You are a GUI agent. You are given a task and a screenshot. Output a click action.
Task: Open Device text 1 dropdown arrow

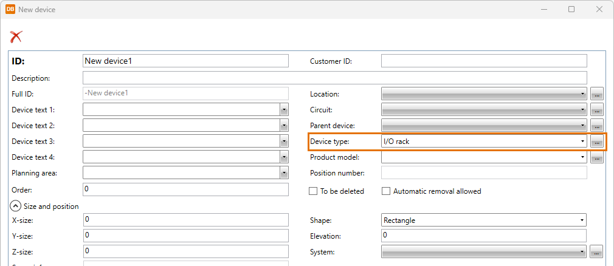[284, 110]
